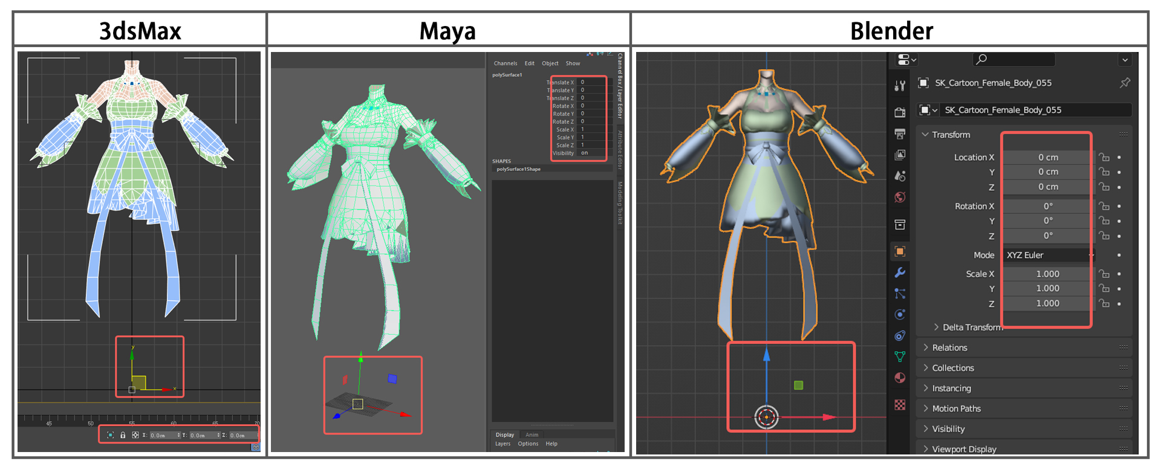Open Blender View Layer properties icon
Screen dimensions: 1158x472
click(900, 155)
